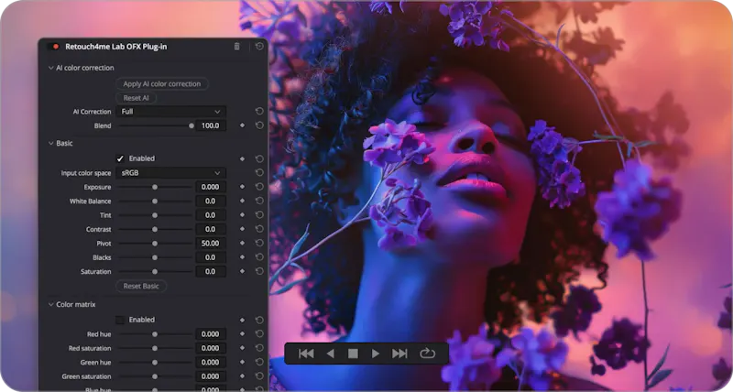Reset the Blacks parameter
733x392 pixels.
[259, 256]
